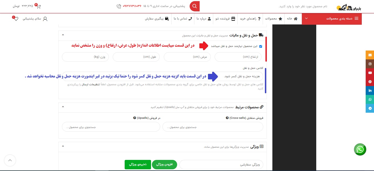
Task: Collapse the حمل و نقل و مالیات section
Action: coord(63,35)
